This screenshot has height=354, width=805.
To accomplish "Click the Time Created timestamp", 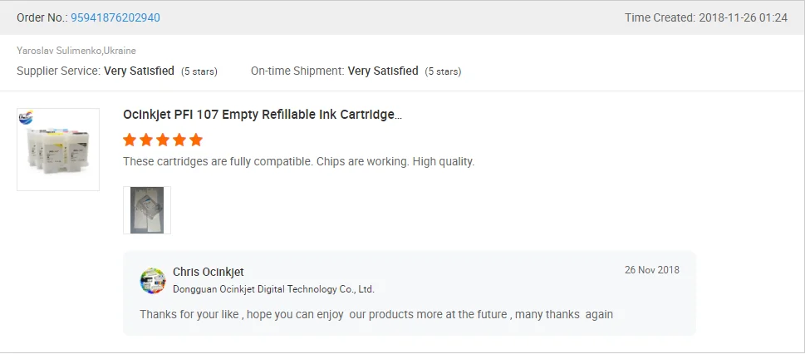I will pos(705,17).
